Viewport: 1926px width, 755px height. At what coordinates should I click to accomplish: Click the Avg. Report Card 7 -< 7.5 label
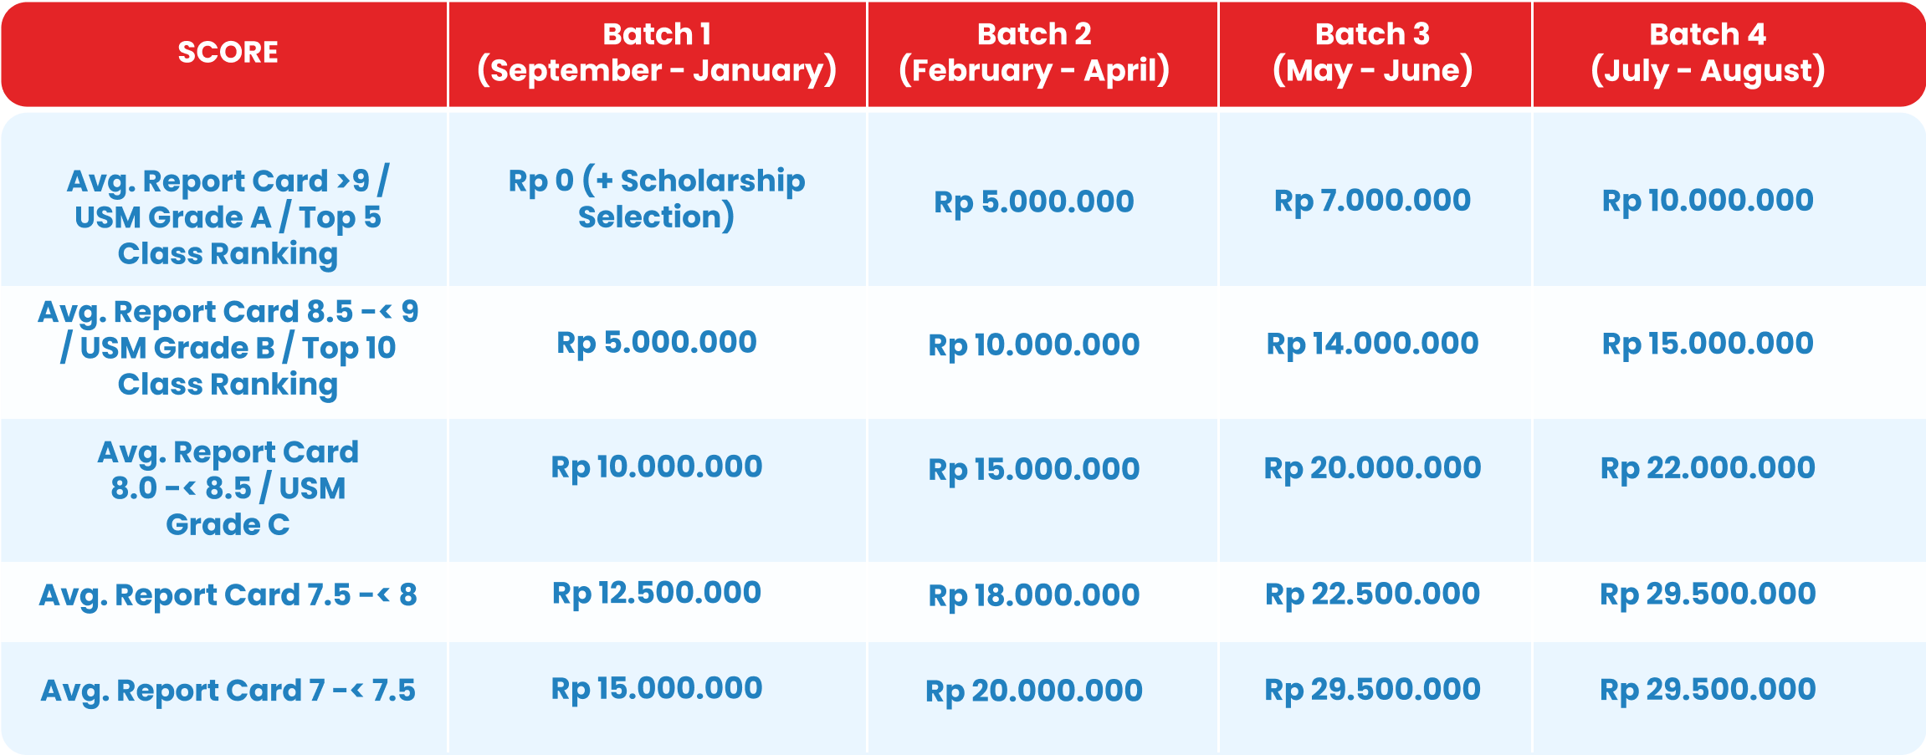(228, 691)
